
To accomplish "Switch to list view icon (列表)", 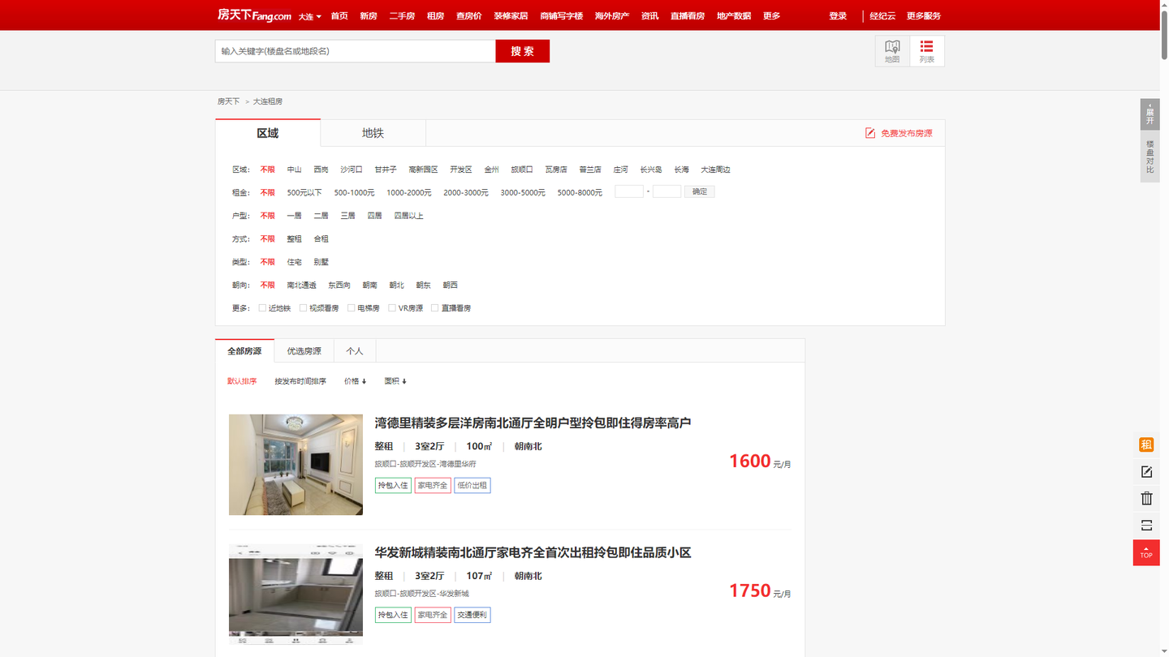I will click(x=927, y=51).
